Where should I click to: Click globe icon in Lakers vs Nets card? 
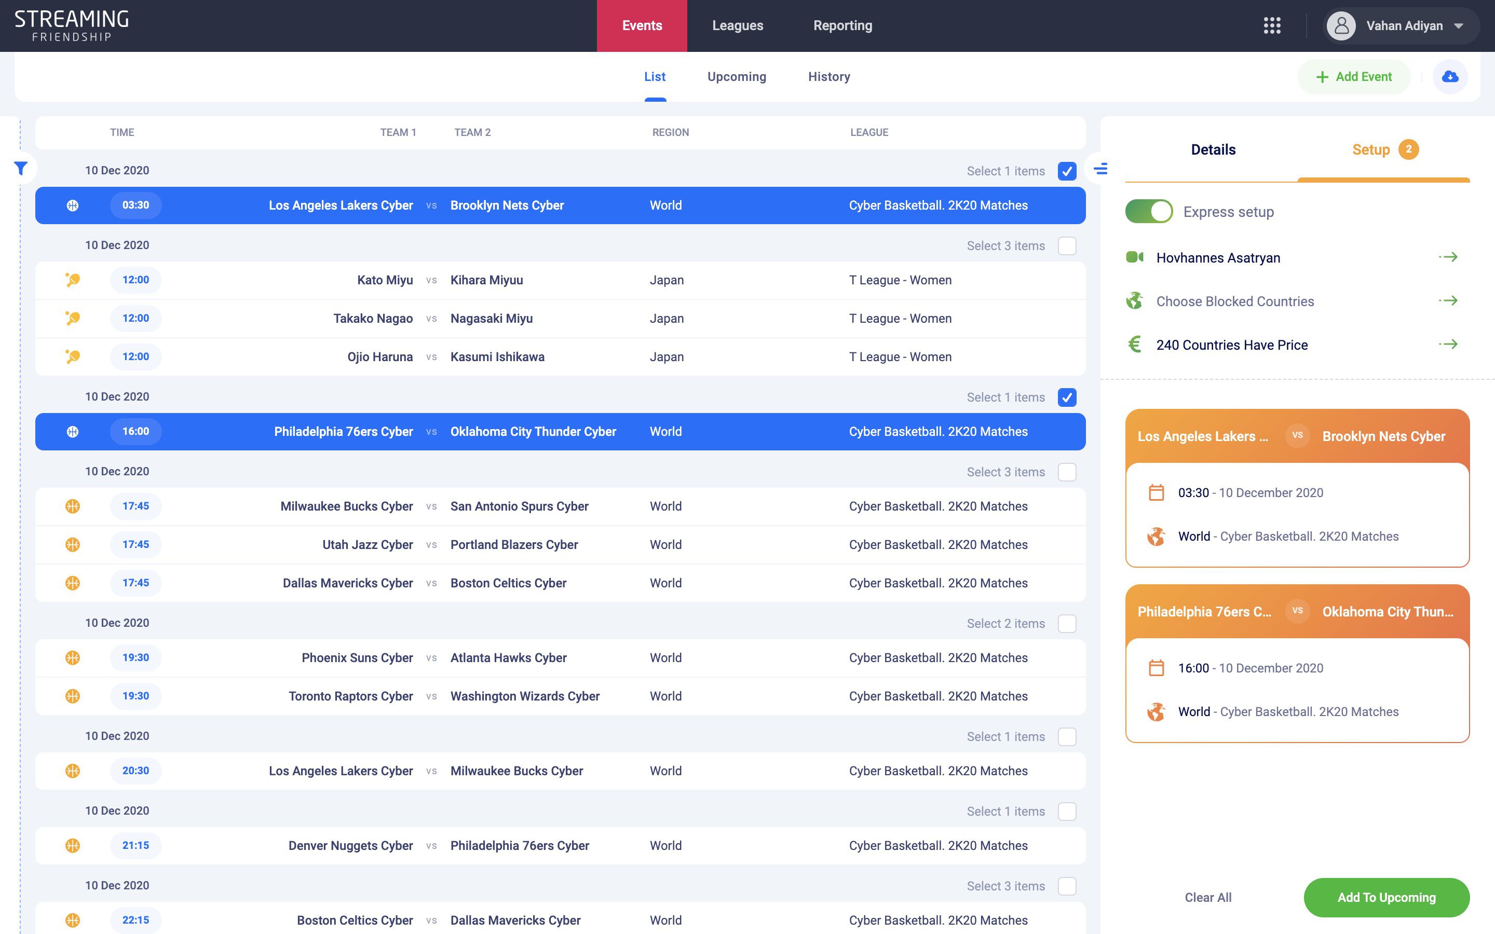pyautogui.click(x=1156, y=536)
